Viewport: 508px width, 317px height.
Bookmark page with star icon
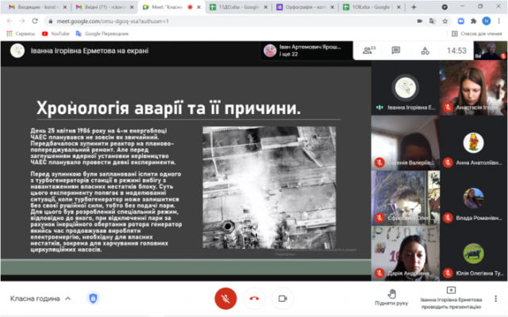click(445, 21)
